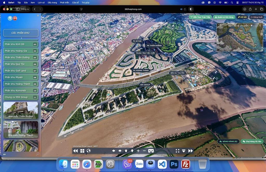Tilt the panorama down with arrow

point(132,151)
